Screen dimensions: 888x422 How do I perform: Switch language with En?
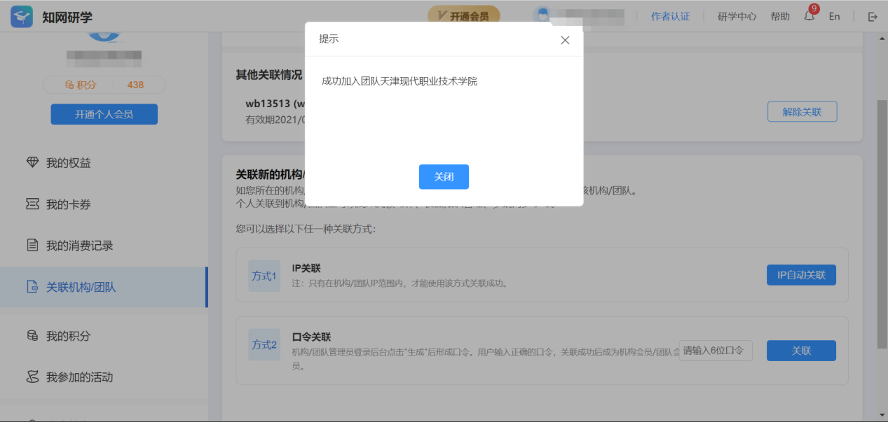tap(834, 16)
